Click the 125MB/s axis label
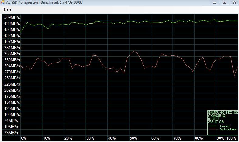 pos(12,108)
